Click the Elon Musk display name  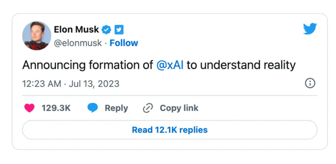pos(76,30)
